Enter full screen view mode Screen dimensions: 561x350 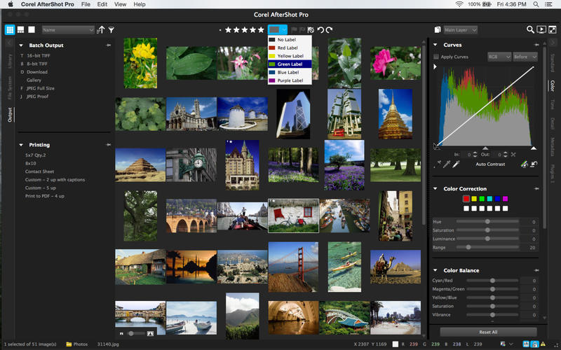pos(552,30)
